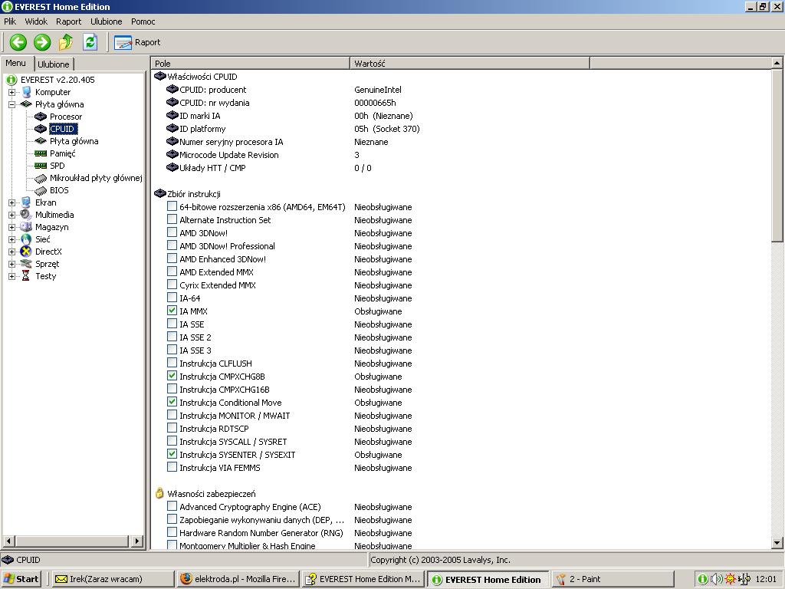
Task: Collapse the Płyta główna tree node
Action: pos(11,104)
